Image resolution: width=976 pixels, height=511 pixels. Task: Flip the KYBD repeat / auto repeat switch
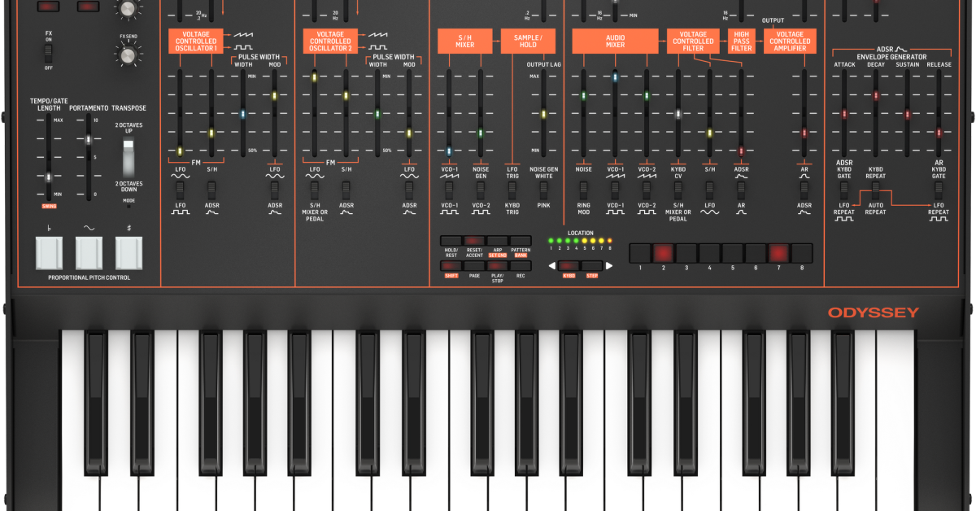(x=876, y=190)
